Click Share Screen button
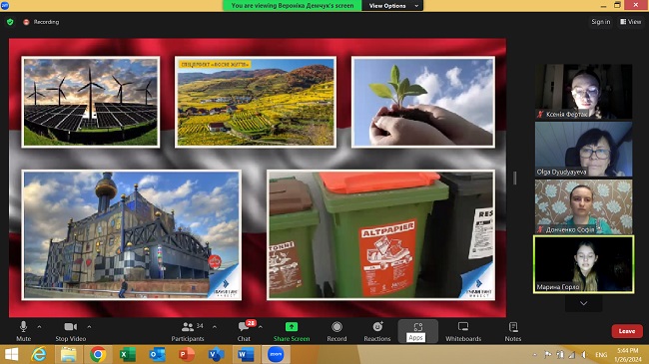The image size is (649, 364). (292, 331)
